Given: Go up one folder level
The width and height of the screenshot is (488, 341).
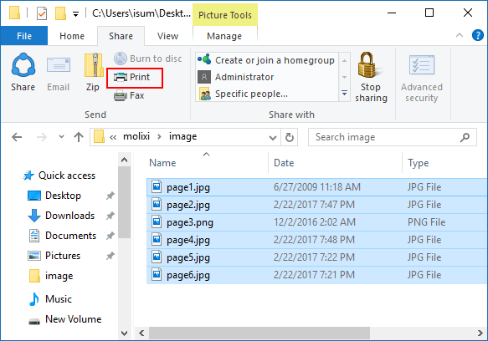Looking at the screenshot, I should pos(79,137).
